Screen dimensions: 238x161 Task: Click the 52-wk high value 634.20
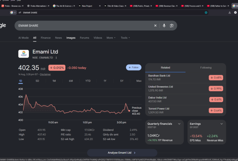(88, 139)
